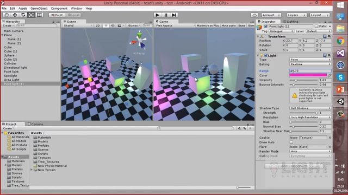348x195 pixels.
Task: Collapse the Plane object in Hierarchy
Action: coord(2,35)
